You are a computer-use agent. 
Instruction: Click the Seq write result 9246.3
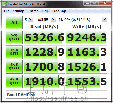87,37
